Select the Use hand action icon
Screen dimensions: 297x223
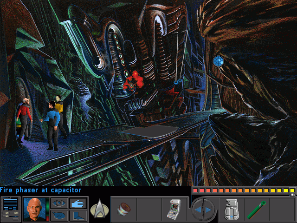[x=78, y=203]
